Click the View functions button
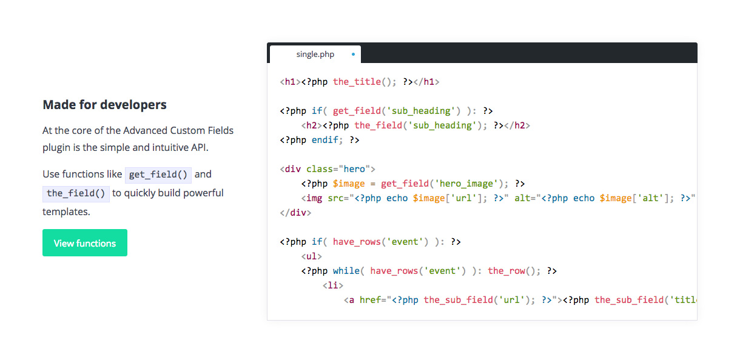 coord(85,243)
